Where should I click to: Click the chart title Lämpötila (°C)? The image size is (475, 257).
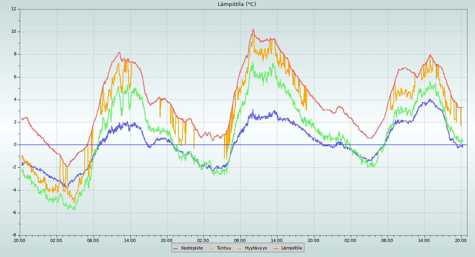click(x=237, y=4)
